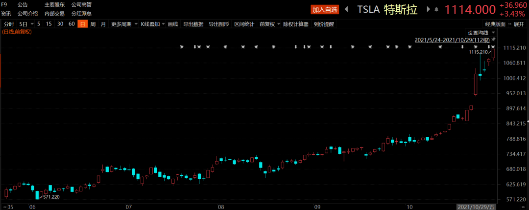
Task: Switch to 月 monthly K-line
Action: click(x=103, y=24)
